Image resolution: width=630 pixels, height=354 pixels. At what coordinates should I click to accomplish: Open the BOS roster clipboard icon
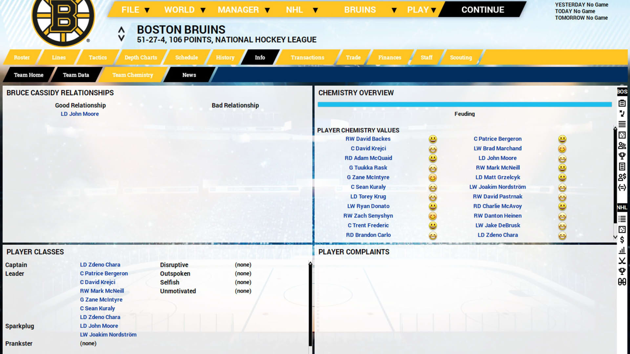(x=622, y=103)
